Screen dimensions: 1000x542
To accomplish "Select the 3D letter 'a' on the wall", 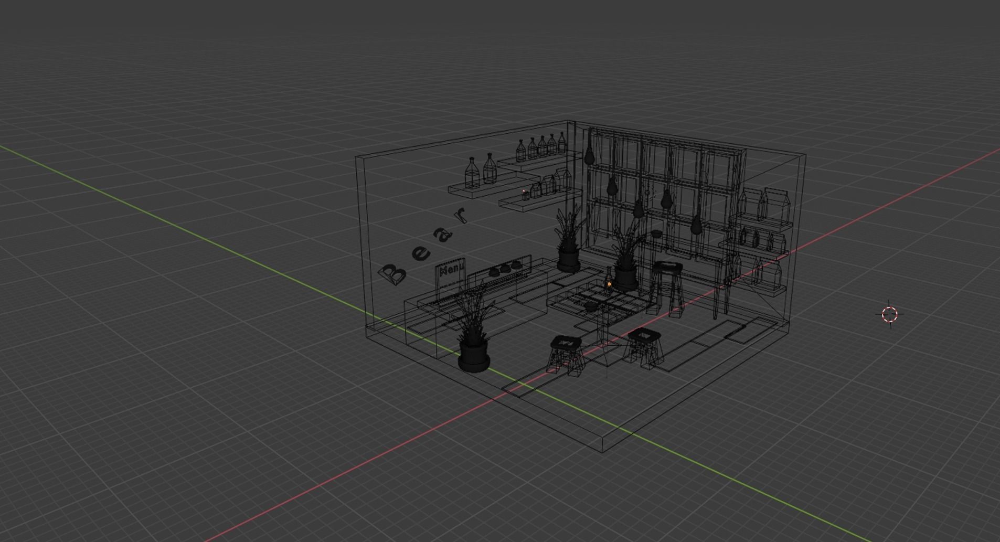I will (444, 235).
